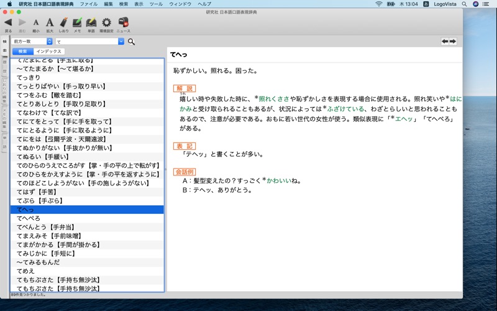
Task: Open the ヘルプ menu
Action: click(x=204, y=4)
